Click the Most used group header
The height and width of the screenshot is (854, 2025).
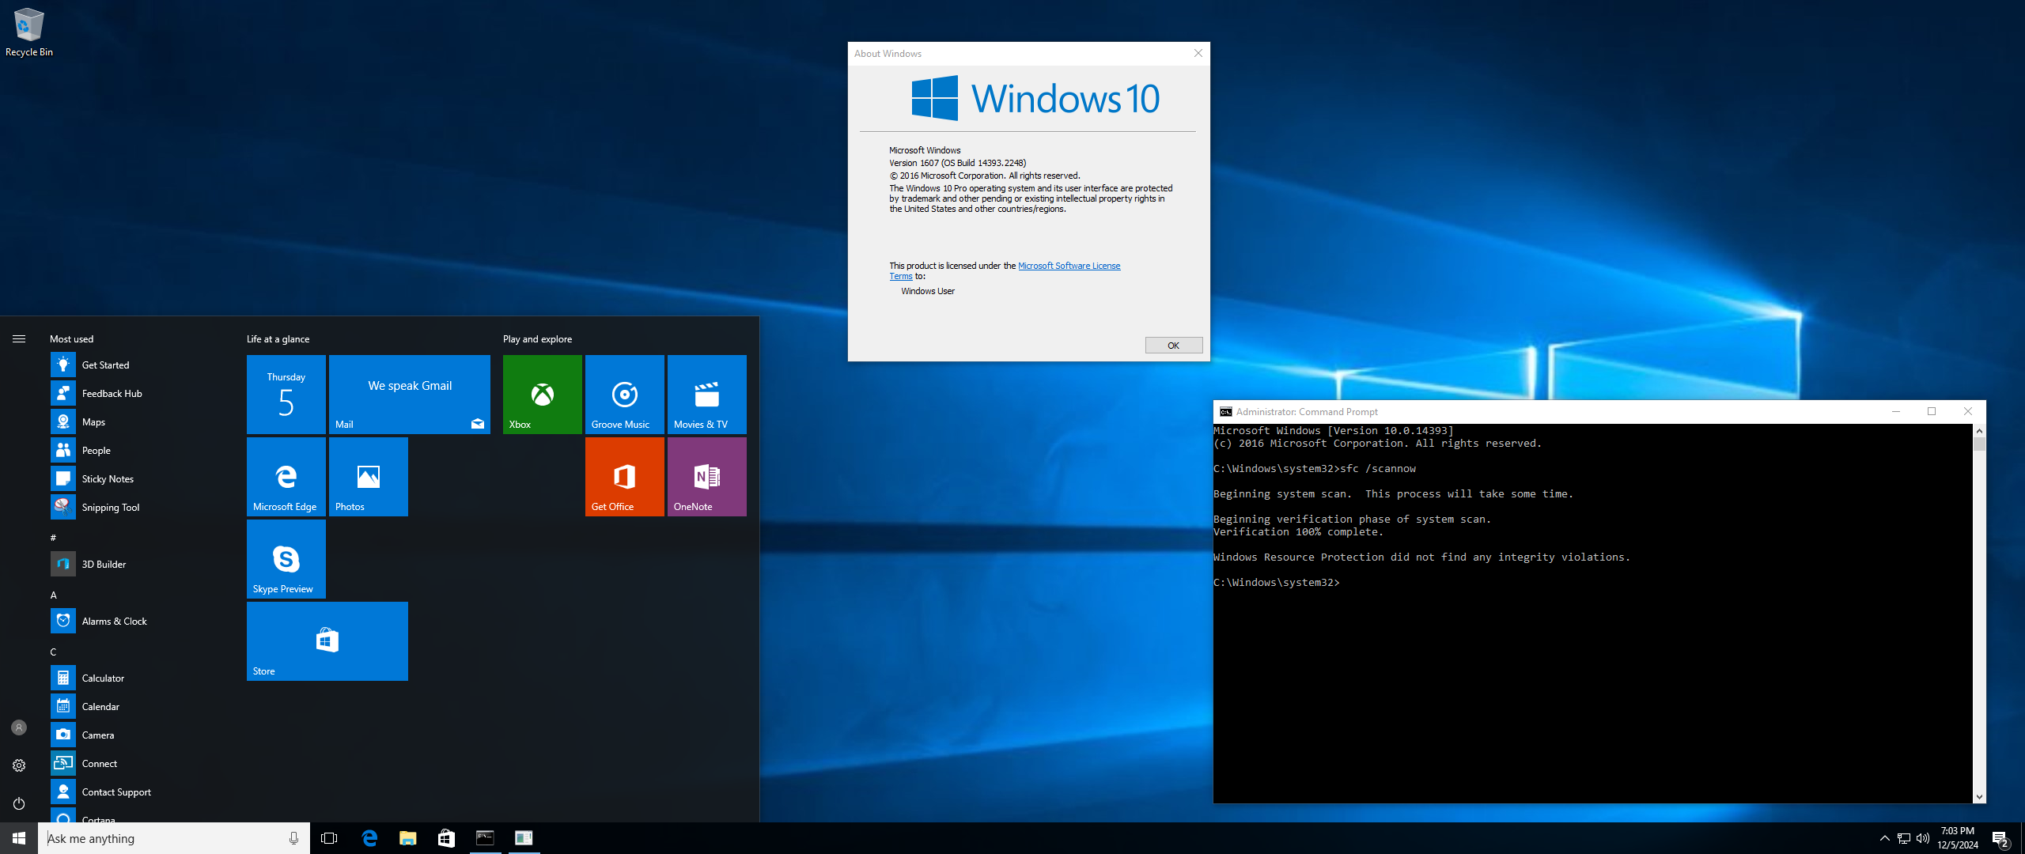(71, 338)
